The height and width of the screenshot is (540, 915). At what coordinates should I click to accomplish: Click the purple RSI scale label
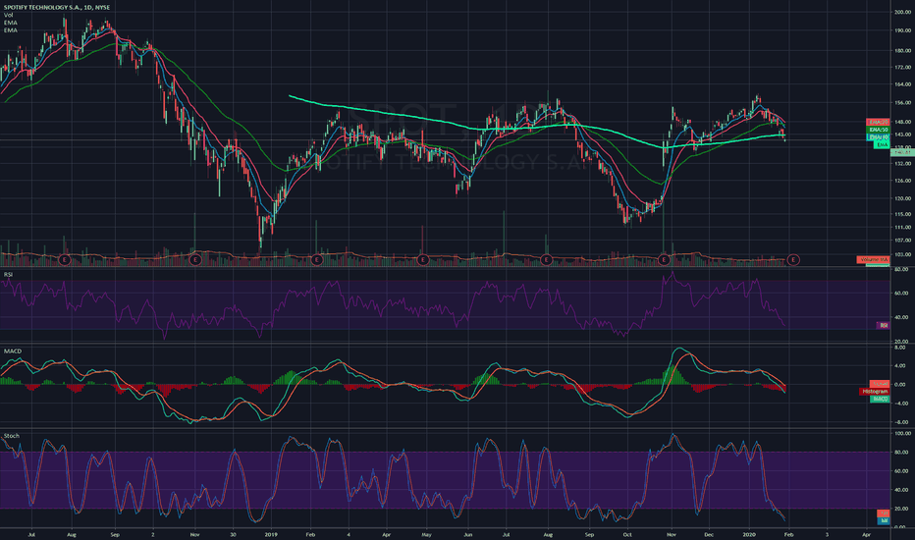883,326
